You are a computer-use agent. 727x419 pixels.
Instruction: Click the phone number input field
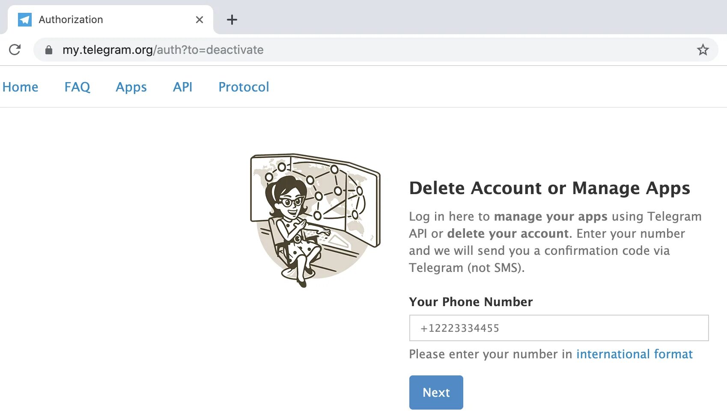[559, 328]
